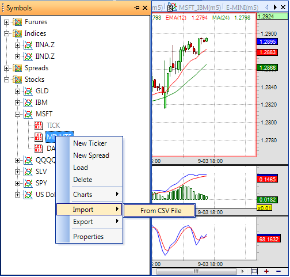The image size is (290, 277).
Task: Select Delete in the context menu
Action: (x=89, y=180)
